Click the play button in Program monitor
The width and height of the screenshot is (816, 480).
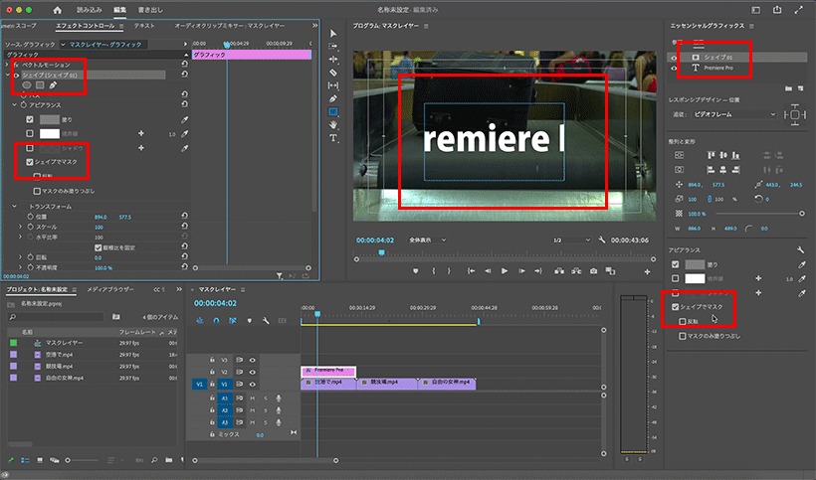click(505, 271)
